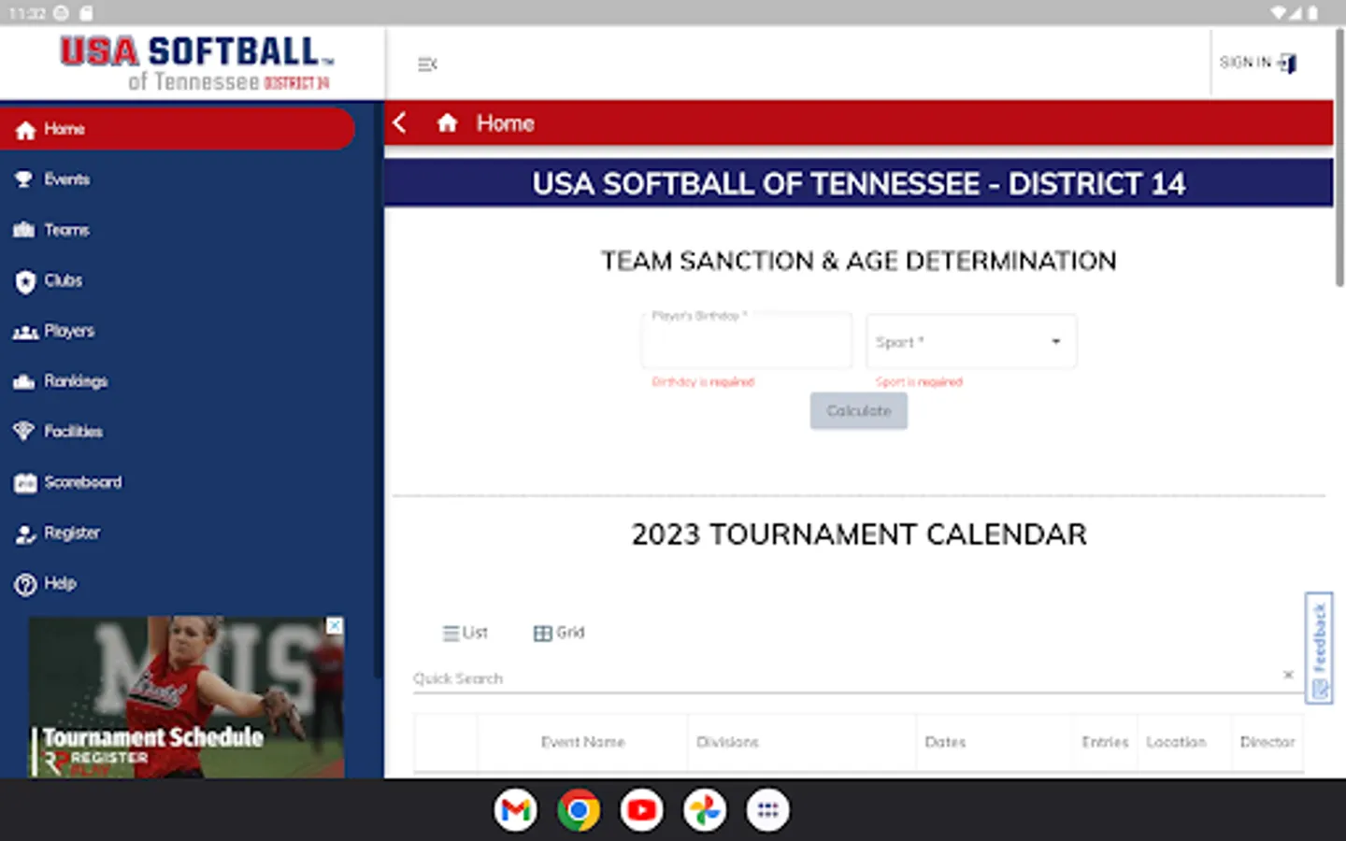Close the Tournament Schedule advertisement
Image resolution: width=1346 pixels, height=841 pixels.
click(x=334, y=626)
